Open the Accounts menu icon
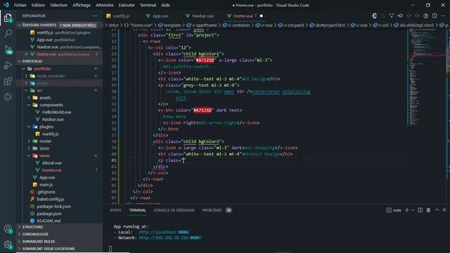 pyautogui.click(x=8, y=228)
